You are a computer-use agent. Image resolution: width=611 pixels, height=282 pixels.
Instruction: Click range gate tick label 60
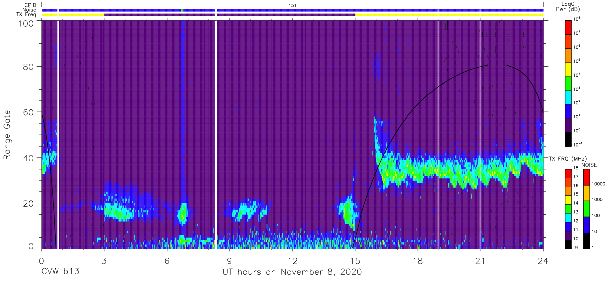[28, 112]
